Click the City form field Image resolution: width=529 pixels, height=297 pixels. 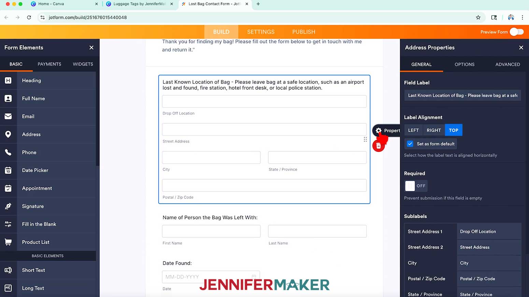tap(211, 157)
